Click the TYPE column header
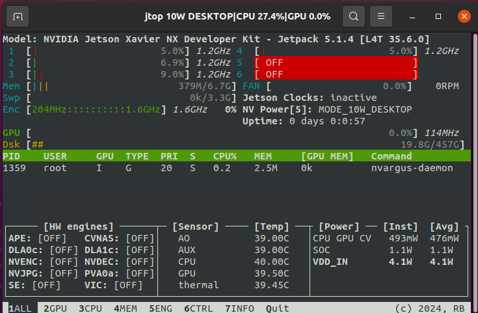The image size is (478, 313). (137, 156)
